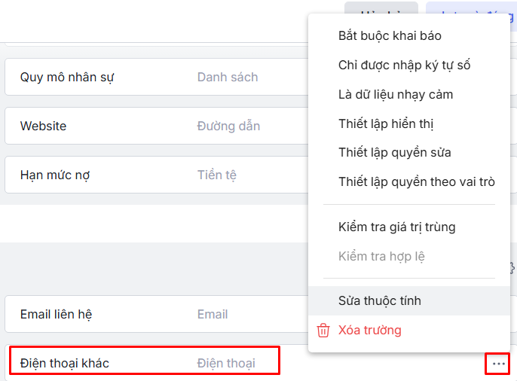Choose 'Chỉ được nhập ký tự số'
Screen dimensions: 517x381
point(404,66)
